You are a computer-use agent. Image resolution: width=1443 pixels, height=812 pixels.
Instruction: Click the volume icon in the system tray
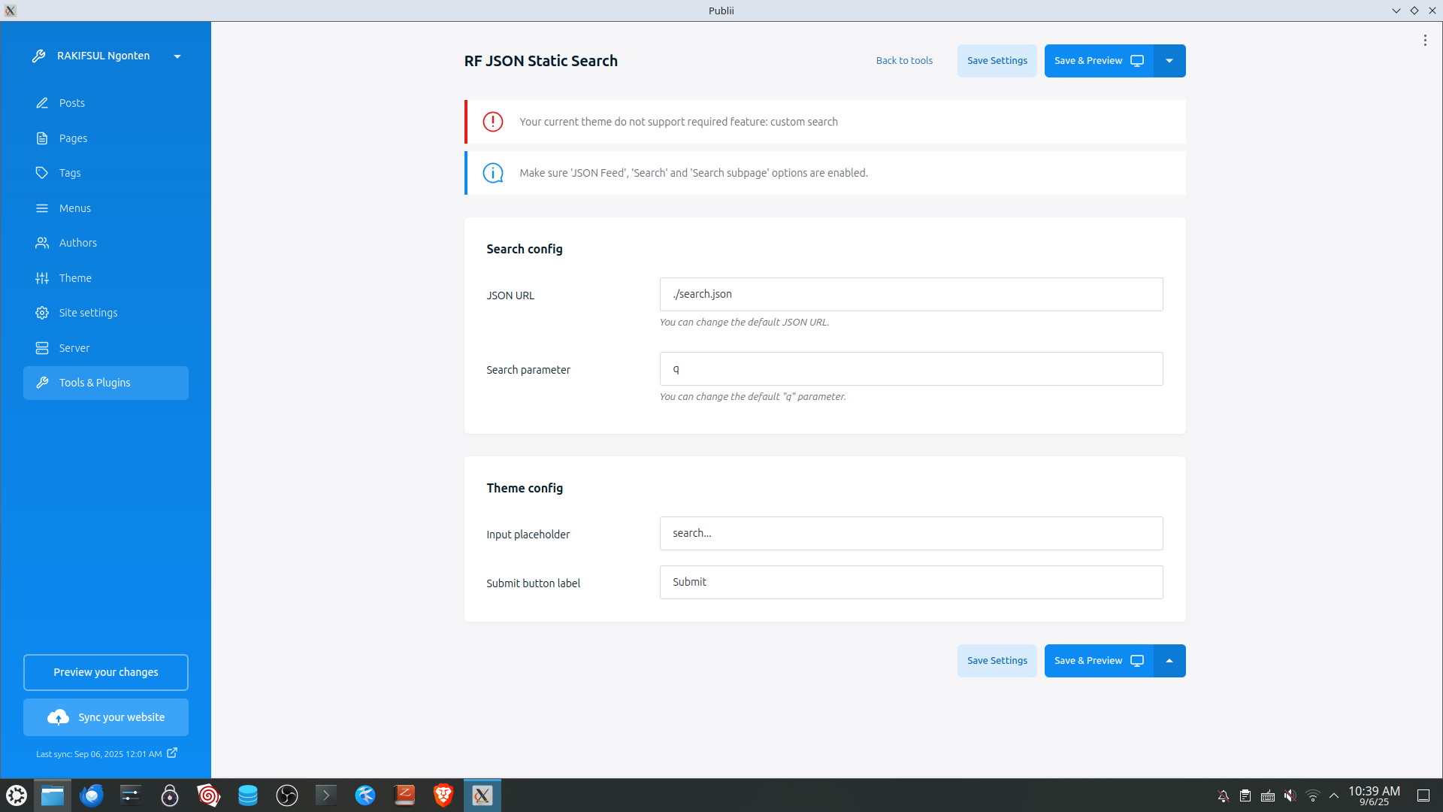tap(1290, 795)
